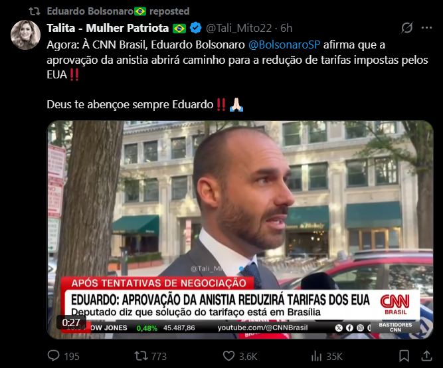
Task: Open Eduardo Bolsonaro reposted label
Action: point(118,11)
